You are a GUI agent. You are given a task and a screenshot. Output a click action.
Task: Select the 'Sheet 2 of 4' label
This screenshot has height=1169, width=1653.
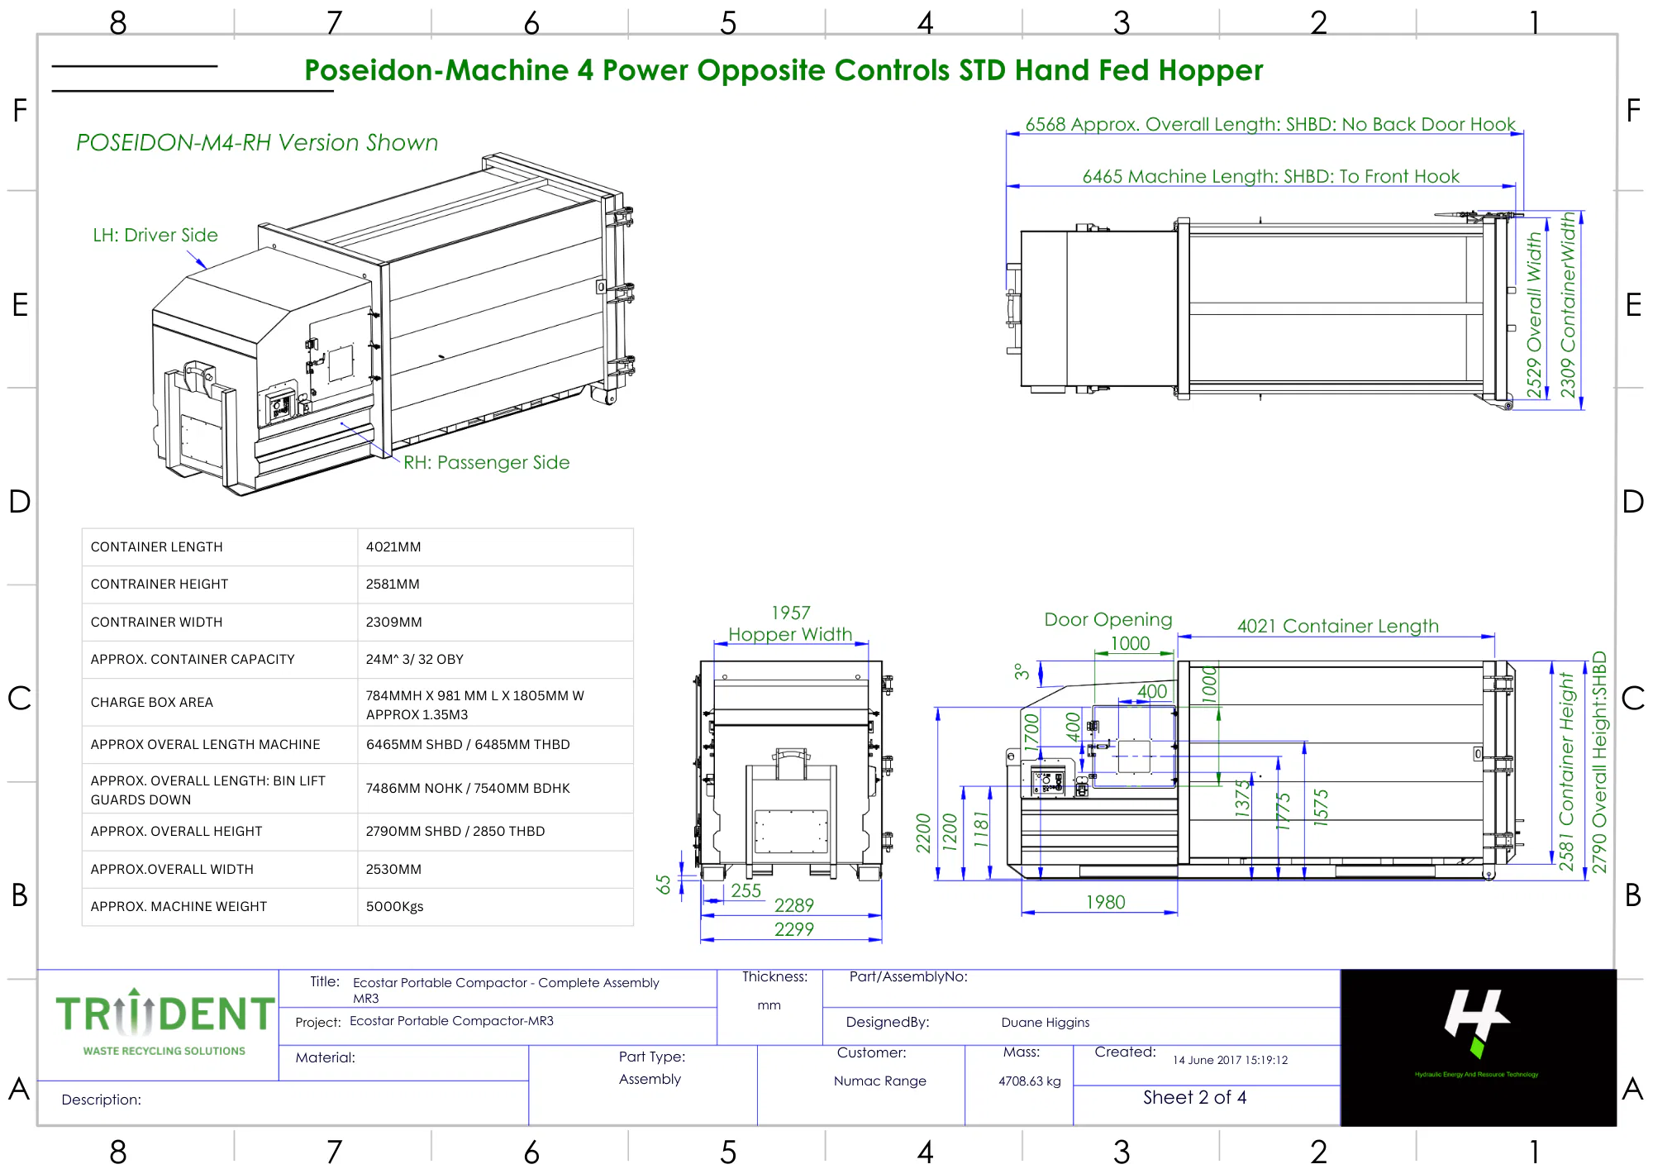(1194, 1098)
